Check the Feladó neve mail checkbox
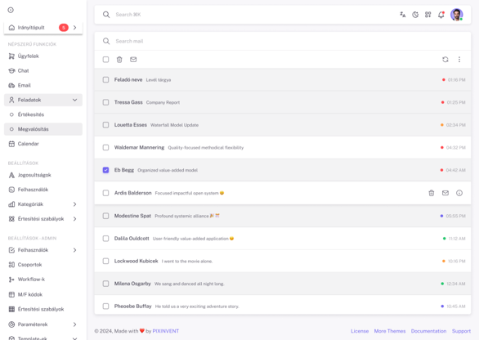 pyautogui.click(x=105, y=80)
